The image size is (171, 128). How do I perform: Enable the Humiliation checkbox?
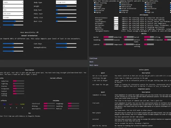tap(145, 3)
